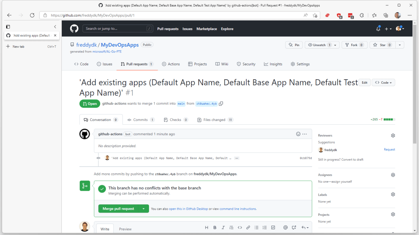419x235 pixels.
Task: Insert a quote in the comment editor
Action: coord(232,228)
